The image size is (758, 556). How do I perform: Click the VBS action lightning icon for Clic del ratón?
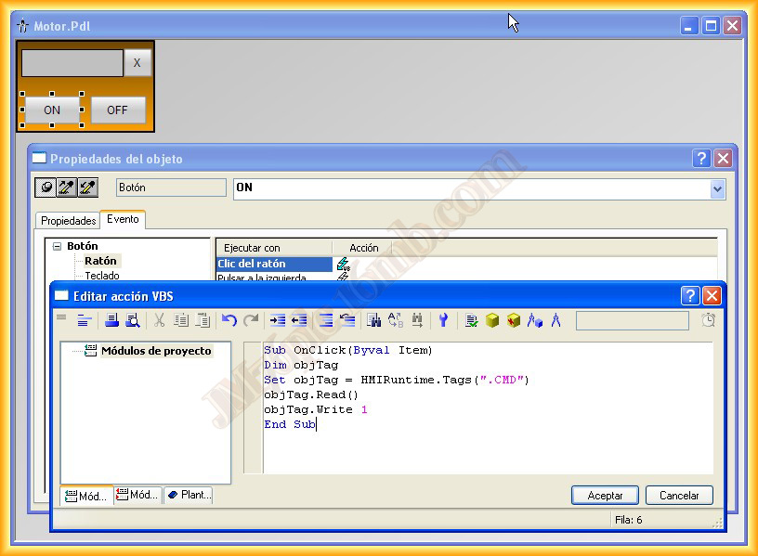point(343,264)
